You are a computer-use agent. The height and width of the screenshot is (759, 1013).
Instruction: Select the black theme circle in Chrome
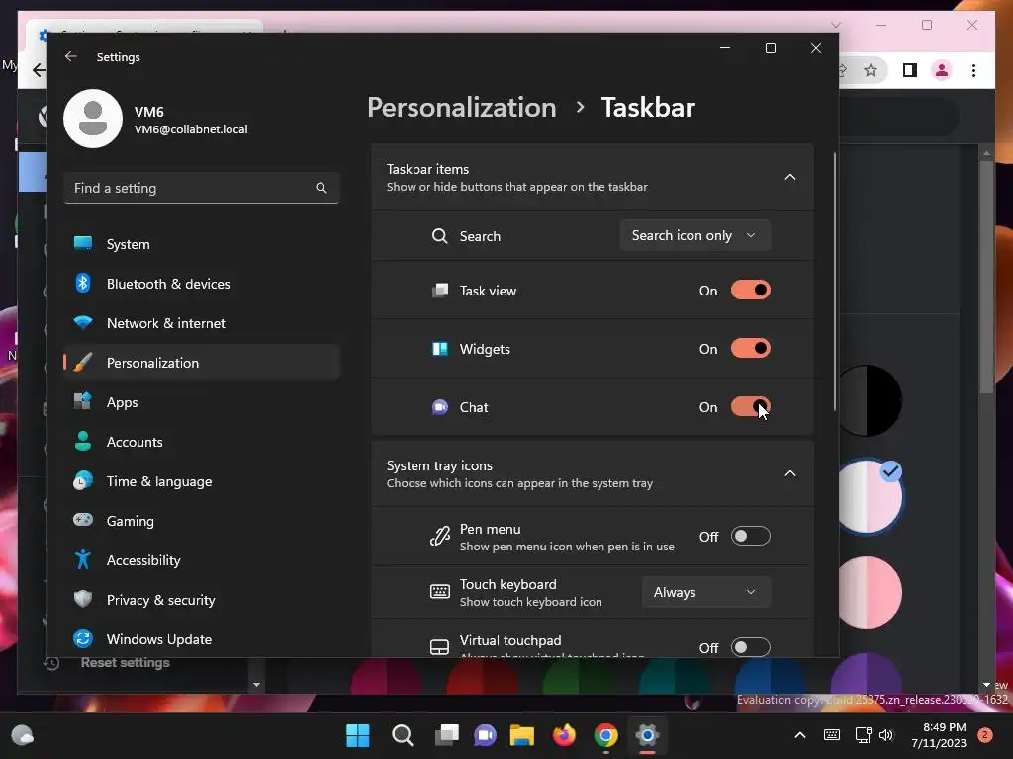[x=869, y=401]
